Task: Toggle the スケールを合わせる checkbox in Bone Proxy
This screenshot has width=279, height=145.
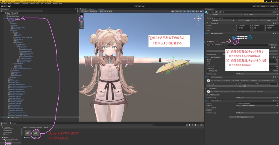Action: [237, 108]
